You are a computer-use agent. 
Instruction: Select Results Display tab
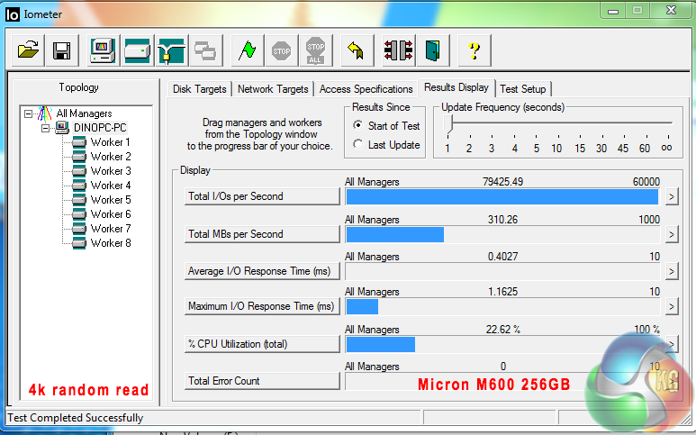coord(456,87)
